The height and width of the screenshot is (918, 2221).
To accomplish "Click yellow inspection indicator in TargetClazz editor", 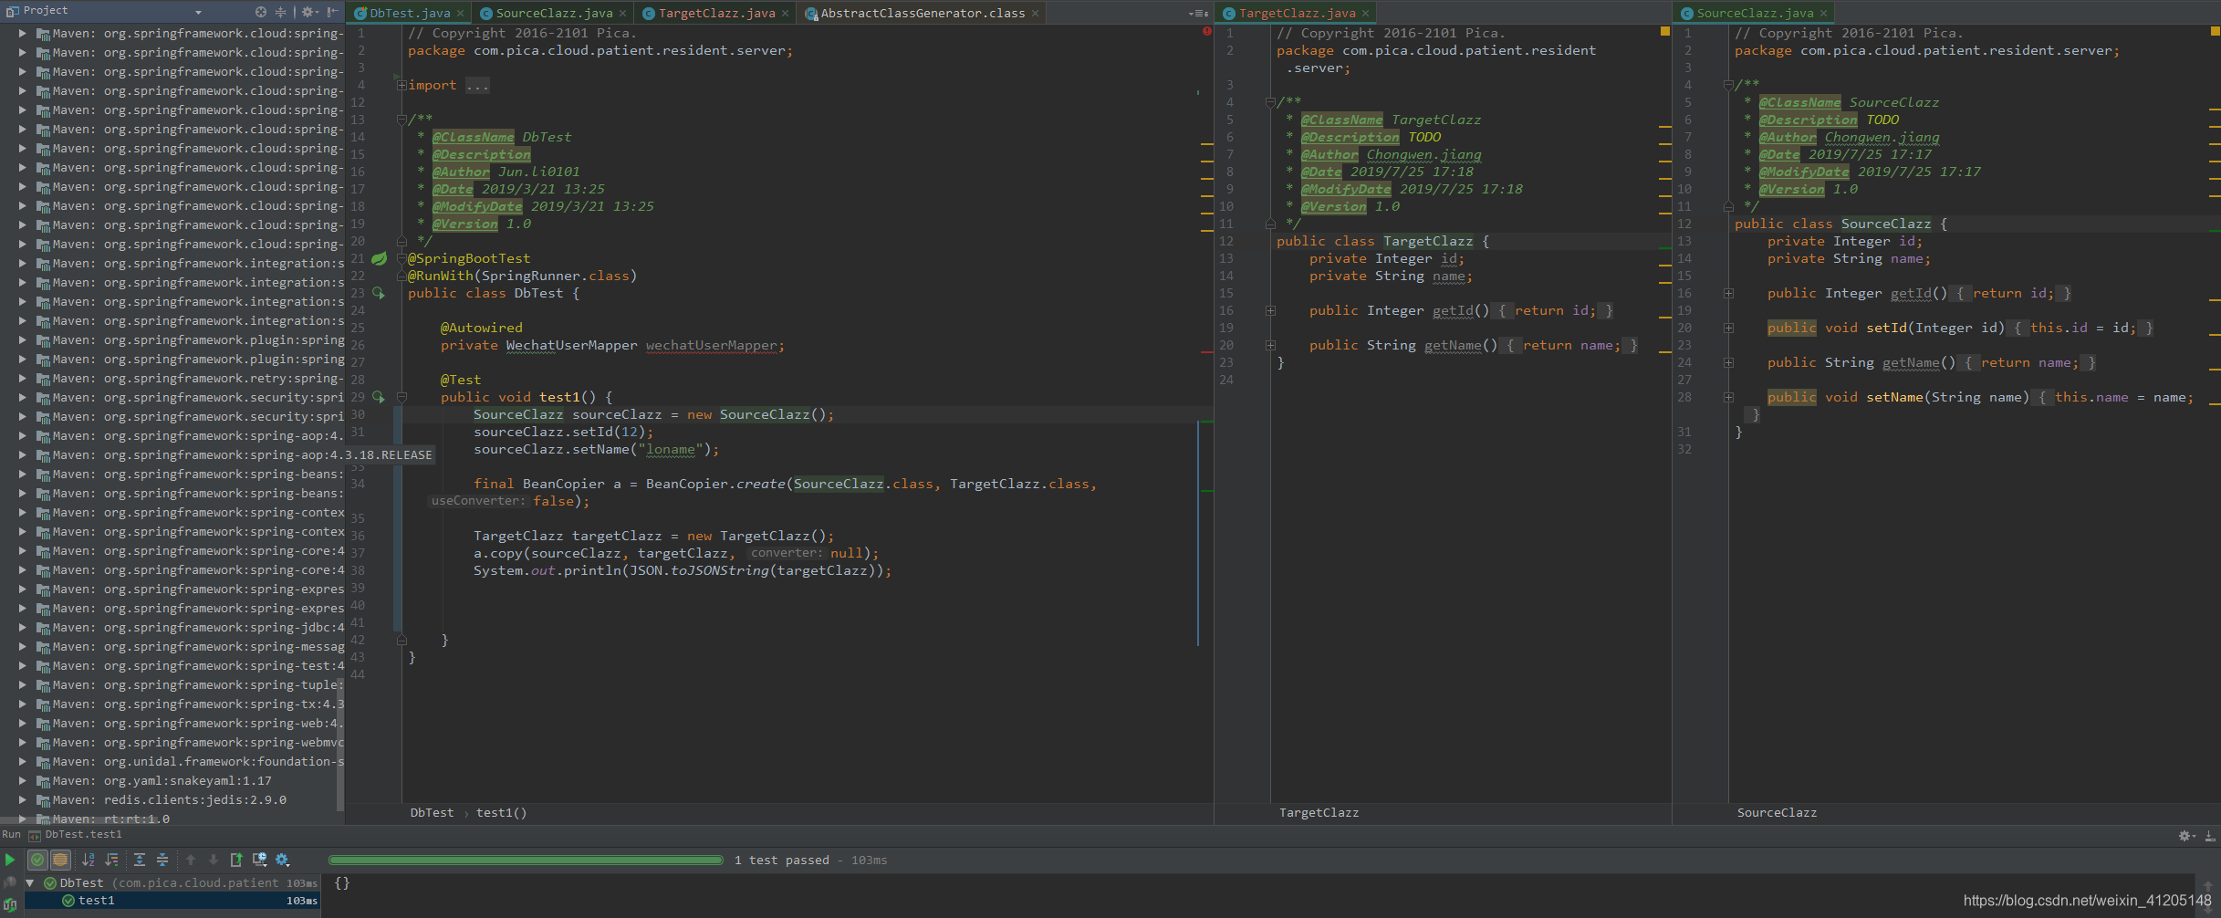I will point(1664,32).
